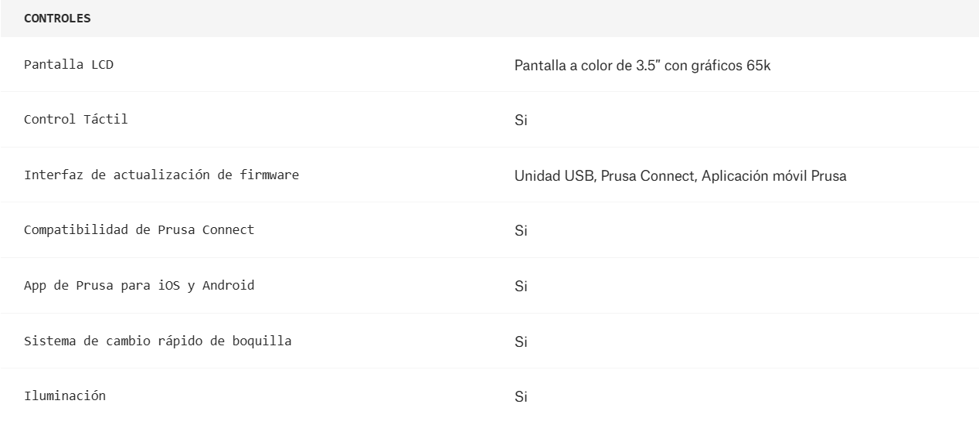Select the "Pantalla LCD" row label
The width and height of the screenshot is (979, 421).
[69, 65]
